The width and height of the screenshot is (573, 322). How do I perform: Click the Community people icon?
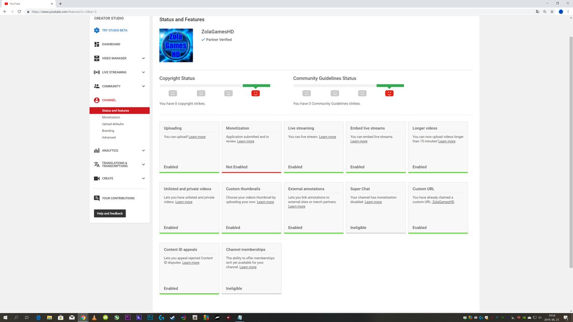click(97, 86)
